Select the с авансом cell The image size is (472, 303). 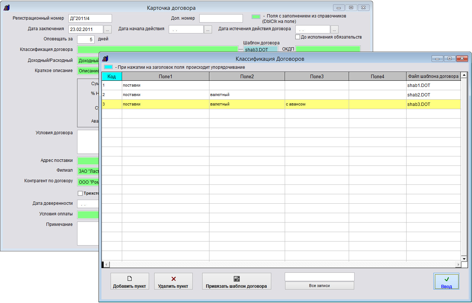click(x=317, y=104)
